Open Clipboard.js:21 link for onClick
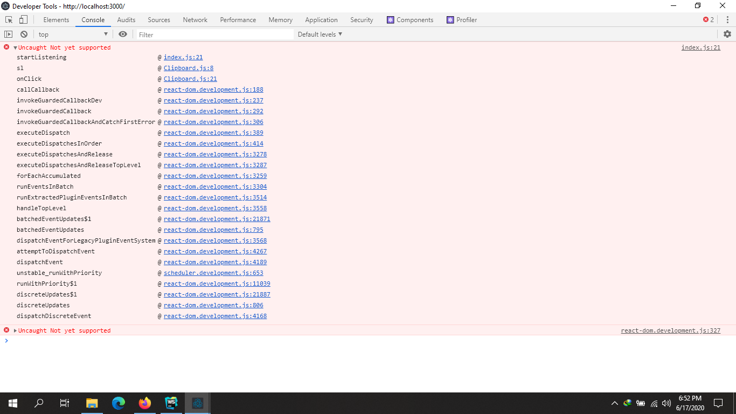Image resolution: width=736 pixels, height=414 pixels. coord(190,79)
